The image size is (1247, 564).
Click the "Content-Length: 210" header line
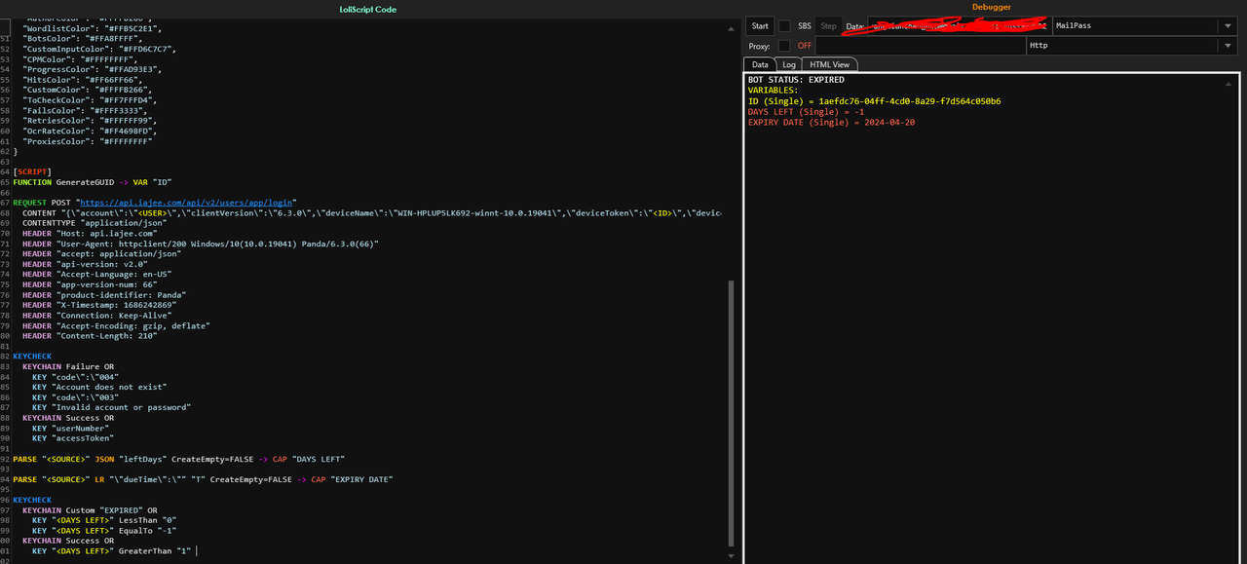90,336
